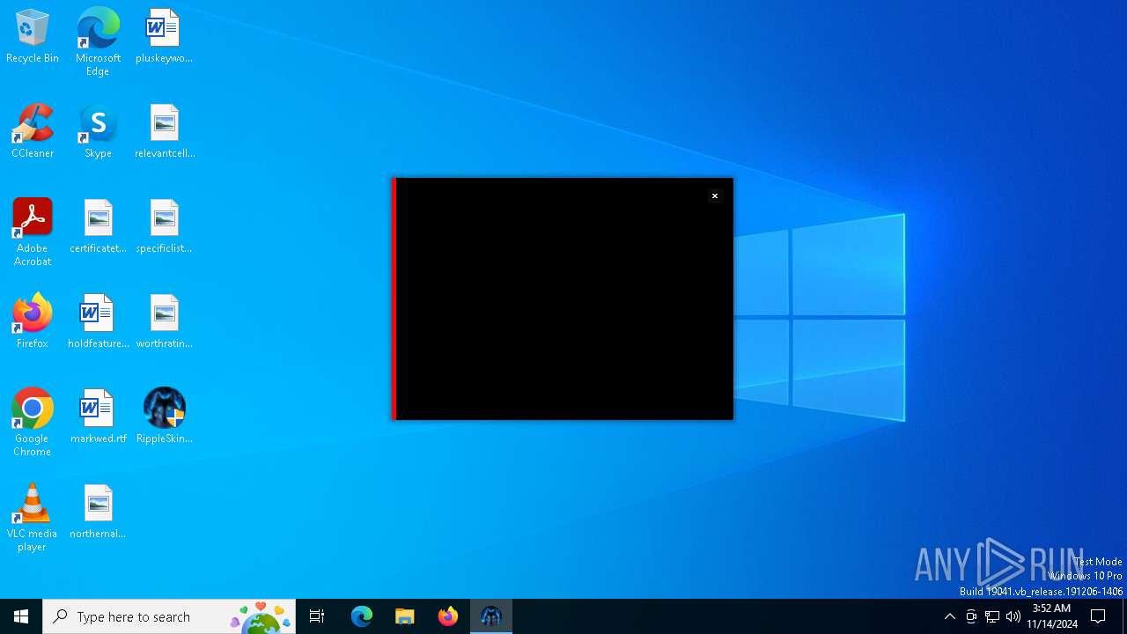This screenshot has width=1127, height=634.
Task: Show hidden system tray icons
Action: click(x=949, y=616)
